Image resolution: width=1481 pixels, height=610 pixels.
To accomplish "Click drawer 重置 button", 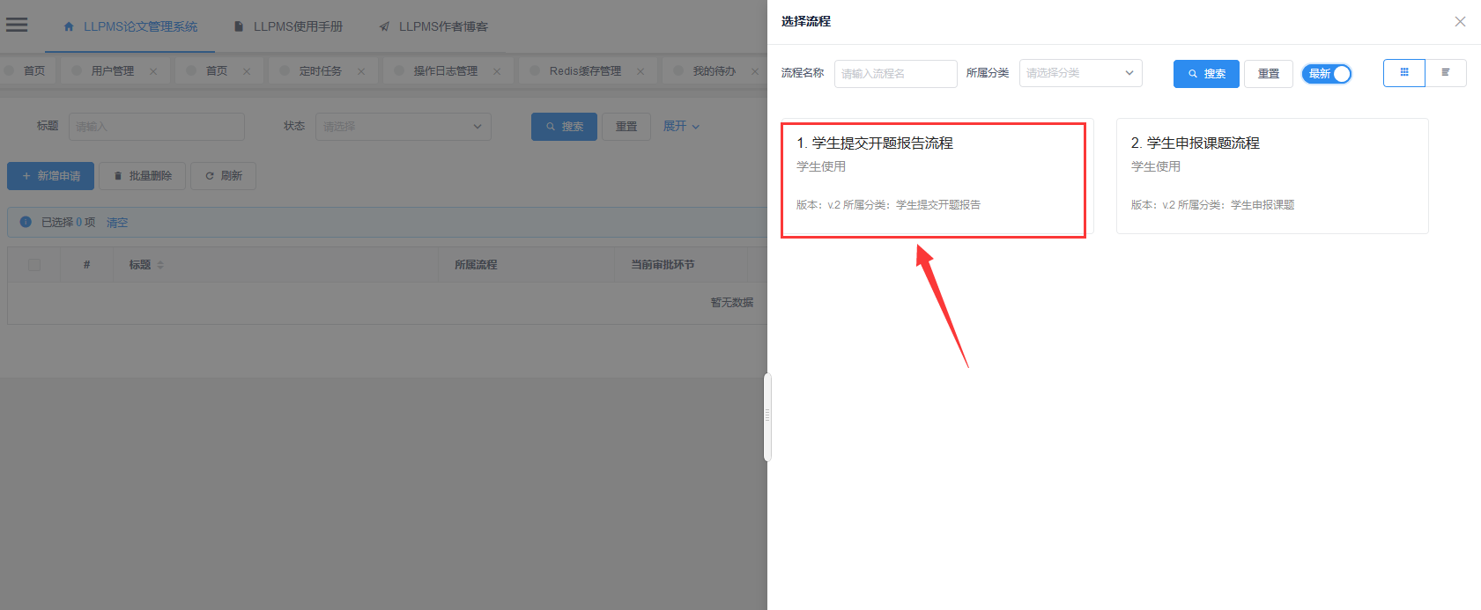I will 1269,74.
